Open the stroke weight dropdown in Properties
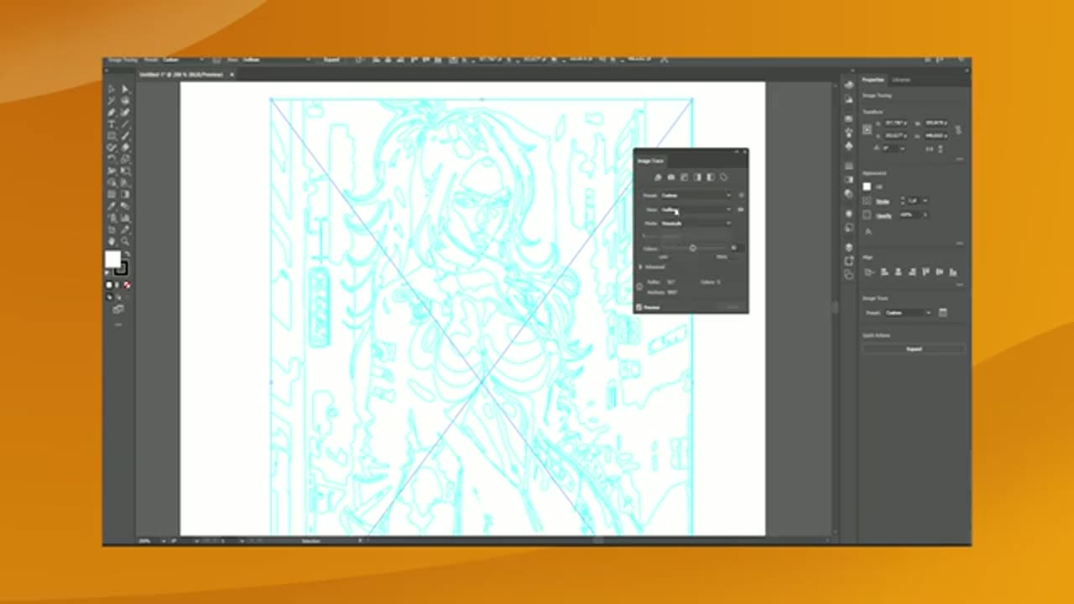 coord(924,200)
